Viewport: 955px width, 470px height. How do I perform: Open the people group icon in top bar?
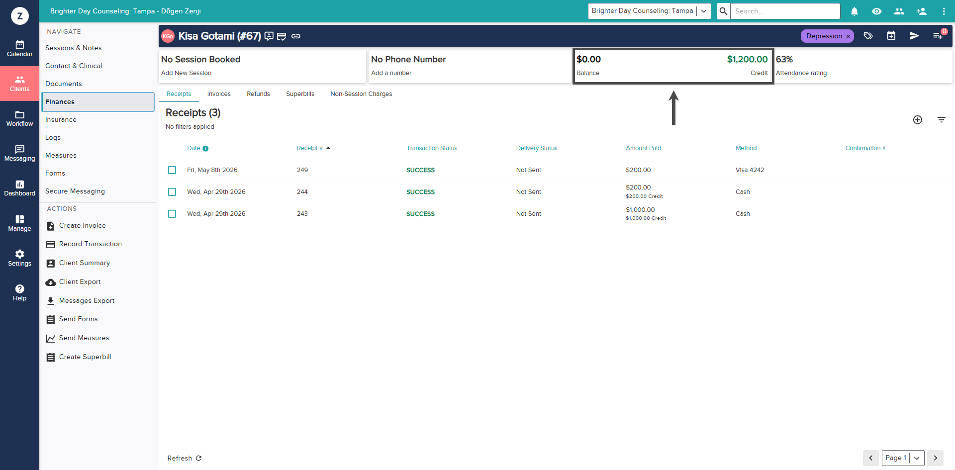[899, 11]
